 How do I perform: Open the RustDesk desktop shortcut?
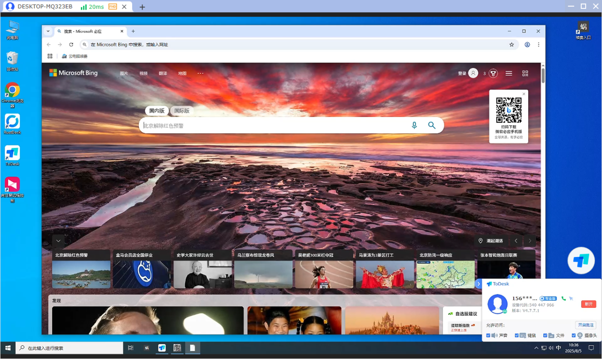[x=12, y=122]
